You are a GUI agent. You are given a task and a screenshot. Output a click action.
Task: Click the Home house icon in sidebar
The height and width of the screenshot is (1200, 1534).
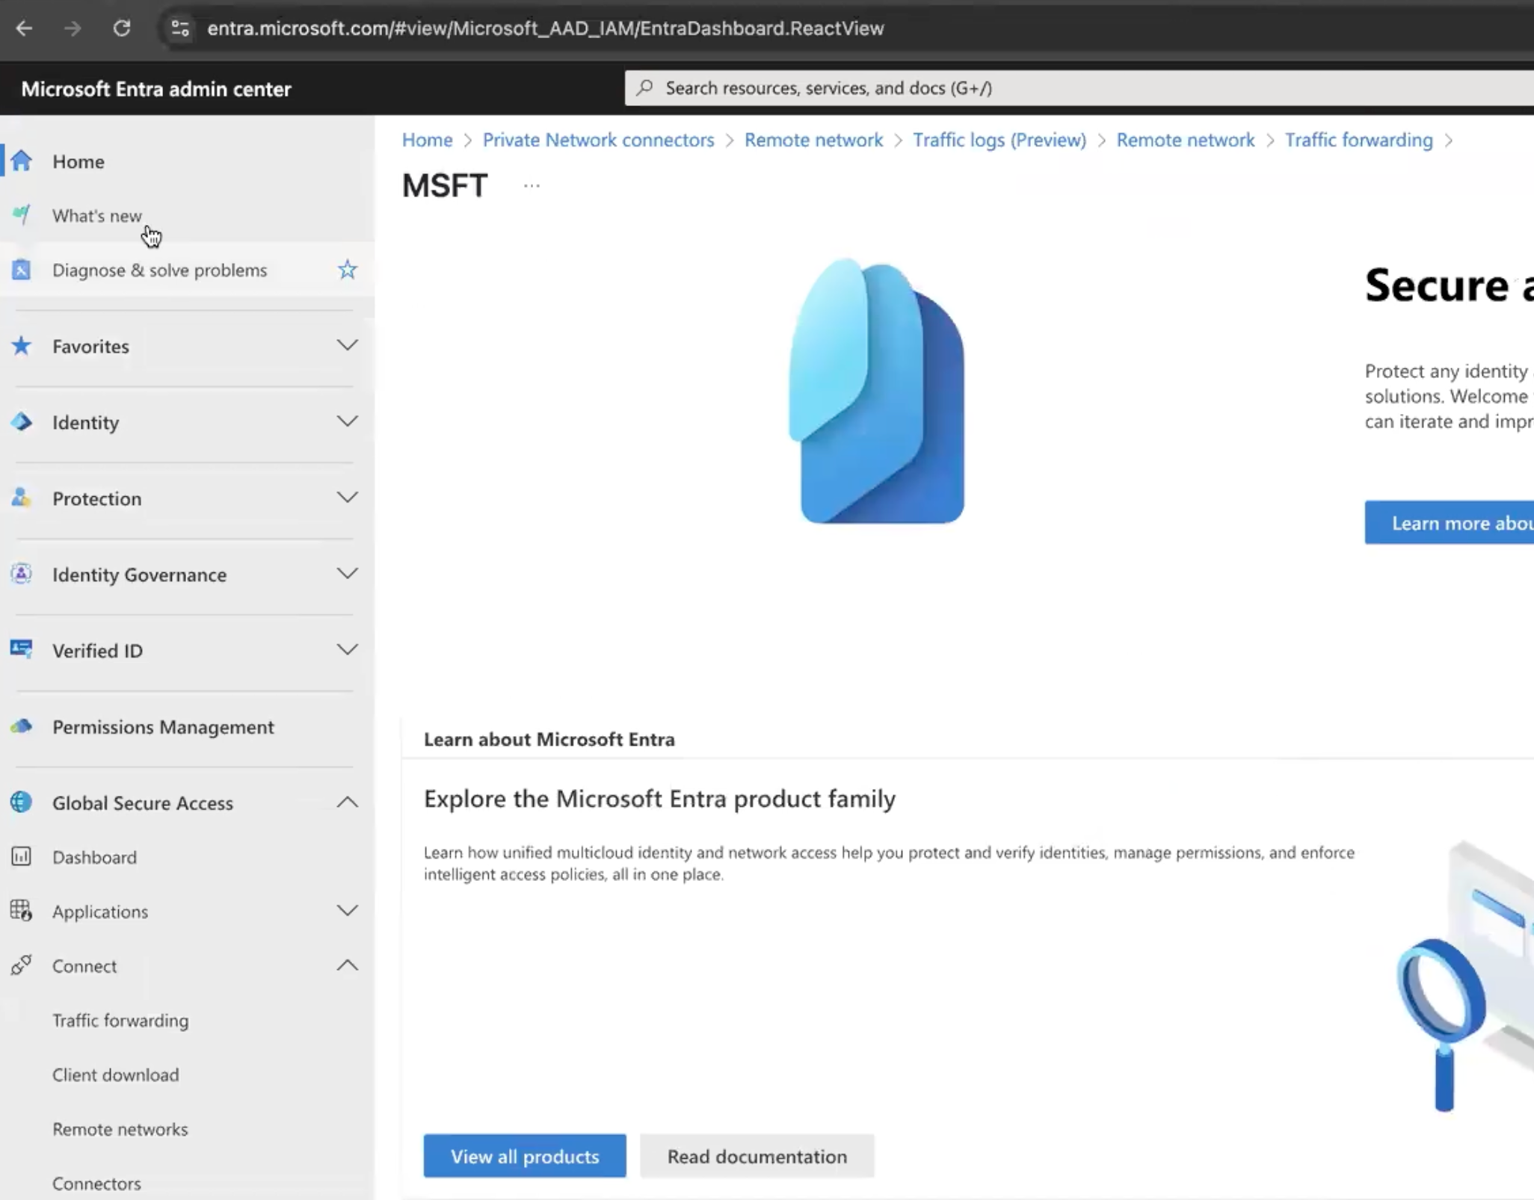click(x=22, y=161)
